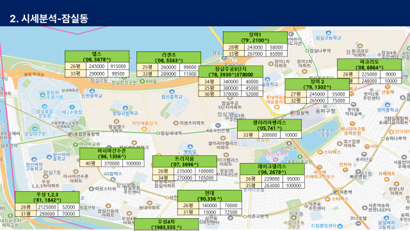The width and height of the screenshot is (410, 231).
Task: Click the 장미1 table header
Action: (255, 37)
